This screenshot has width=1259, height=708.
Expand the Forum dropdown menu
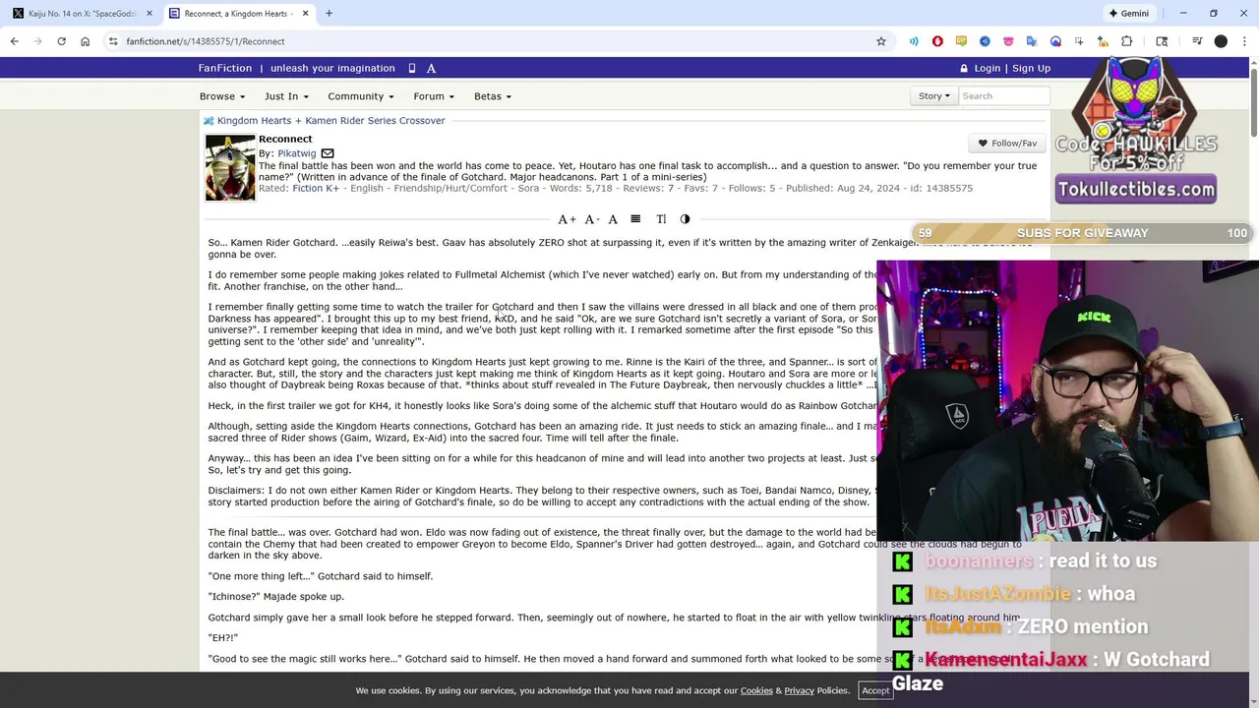pyautogui.click(x=434, y=96)
